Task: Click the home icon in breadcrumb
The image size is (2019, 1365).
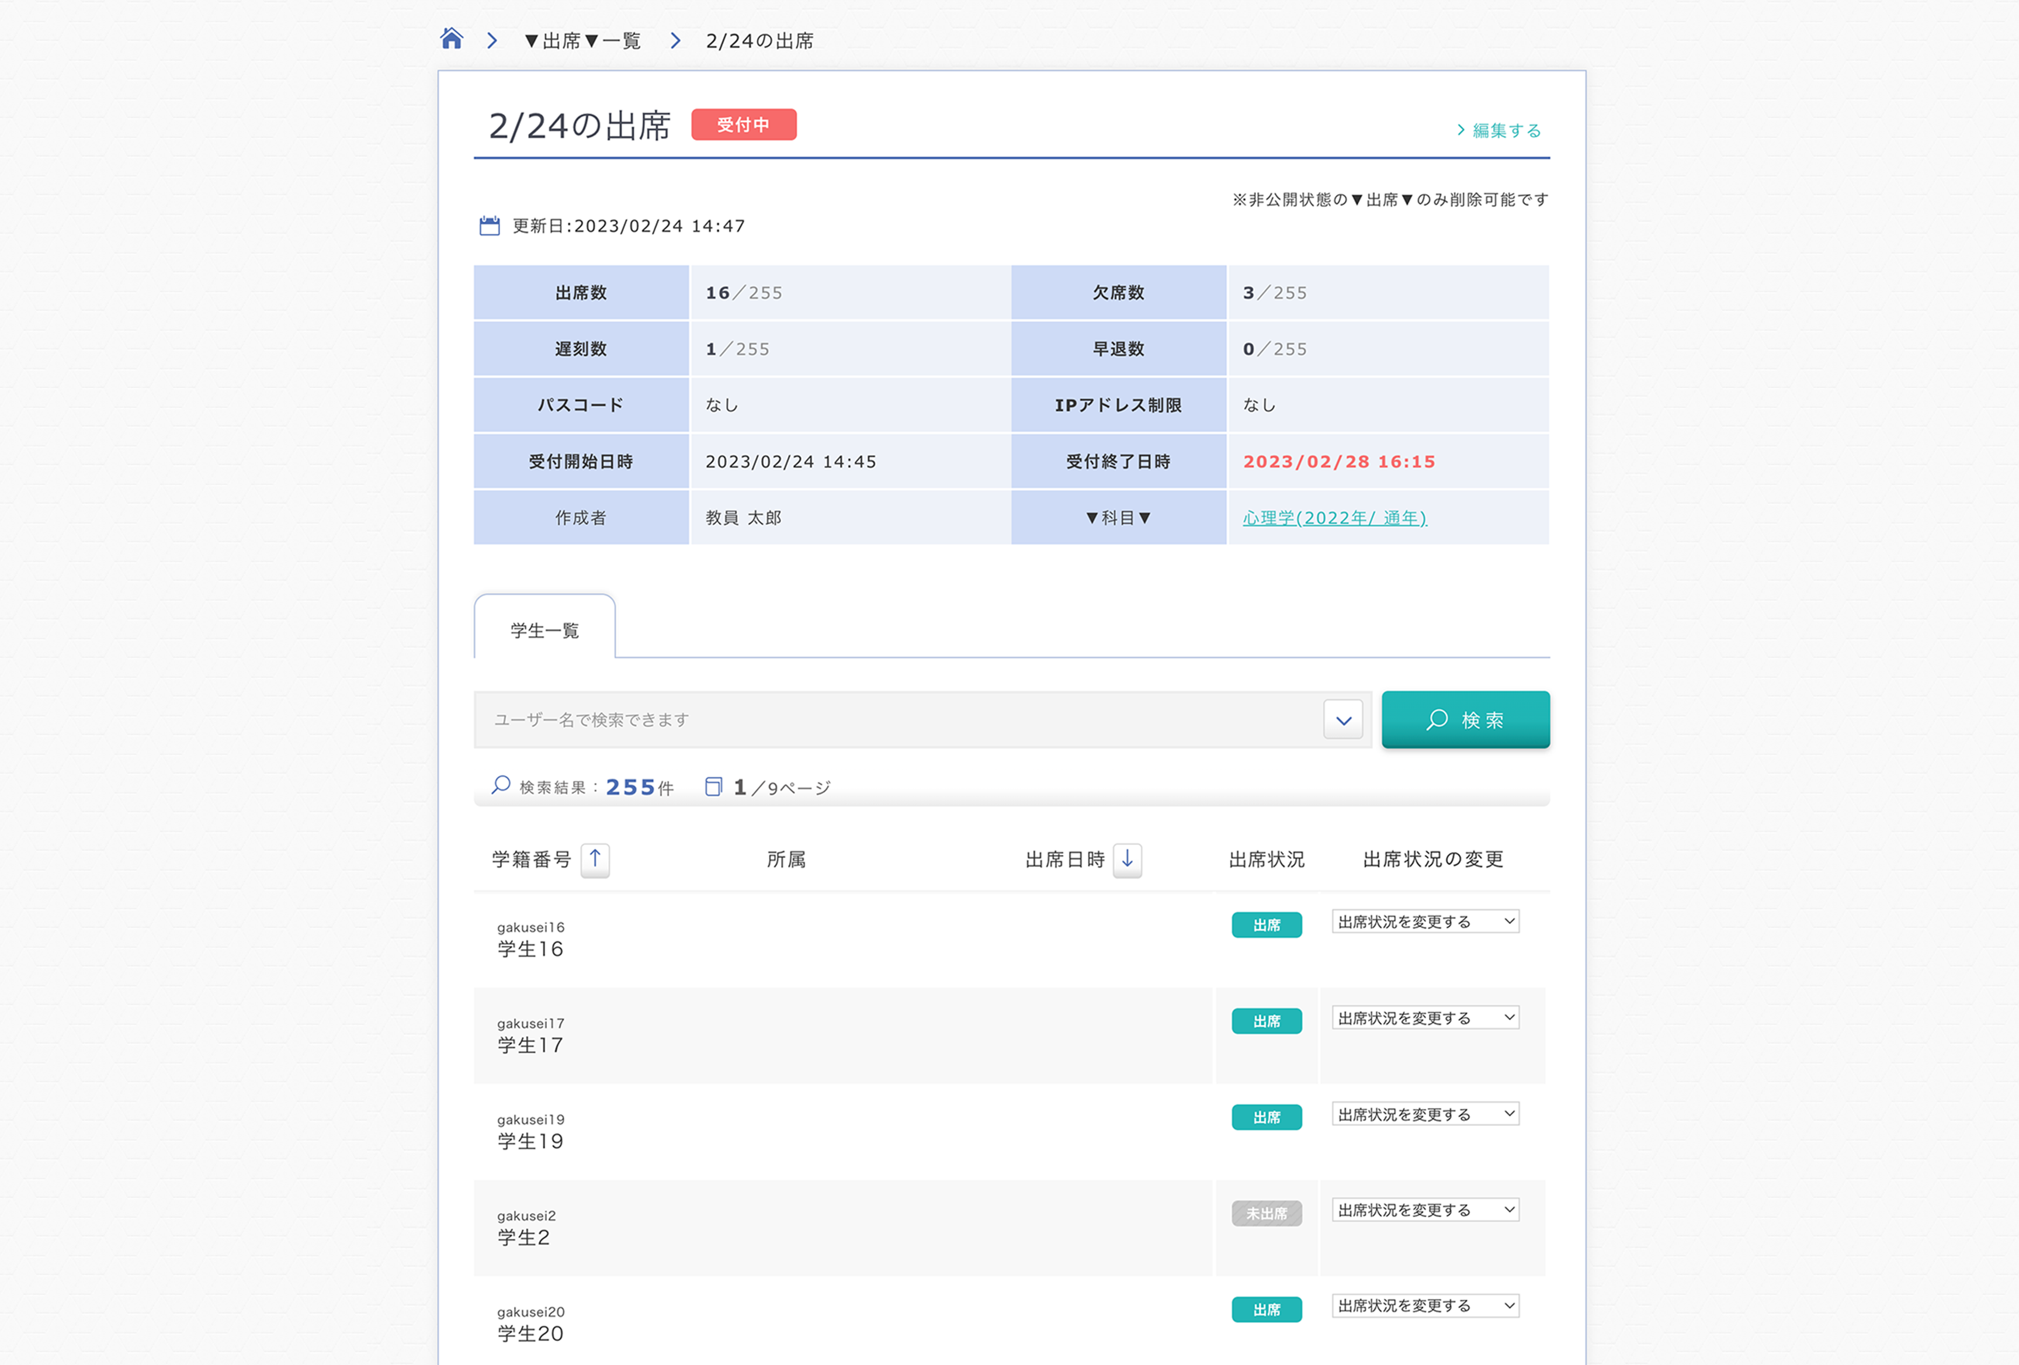Action: (x=451, y=39)
